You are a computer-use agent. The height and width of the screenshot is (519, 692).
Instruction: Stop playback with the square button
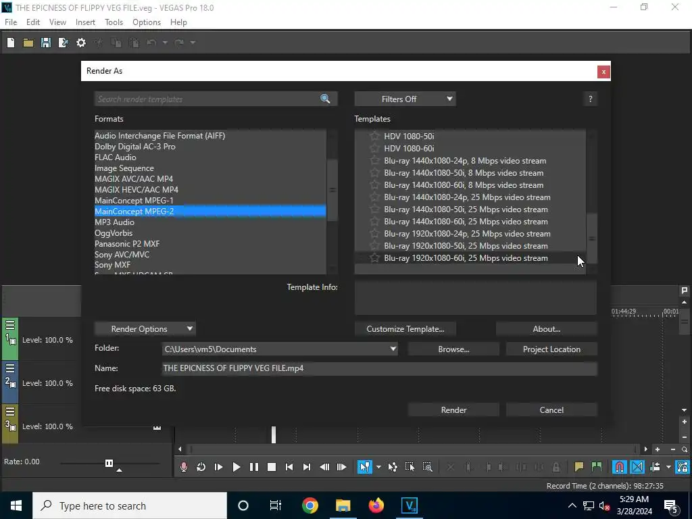point(272,467)
